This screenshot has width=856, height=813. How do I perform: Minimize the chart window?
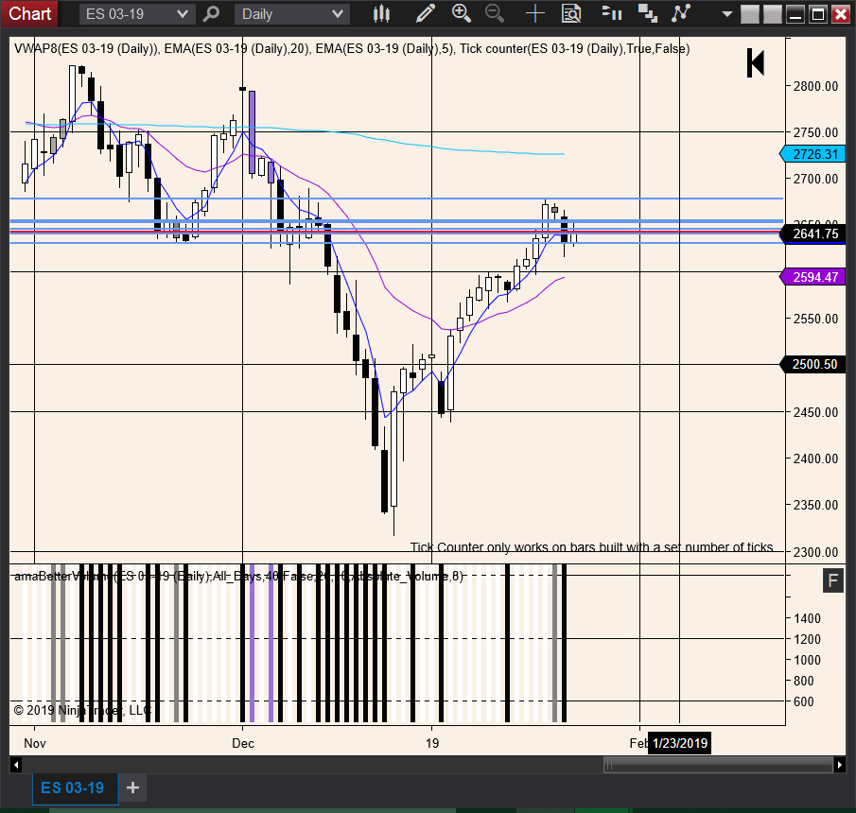point(795,14)
